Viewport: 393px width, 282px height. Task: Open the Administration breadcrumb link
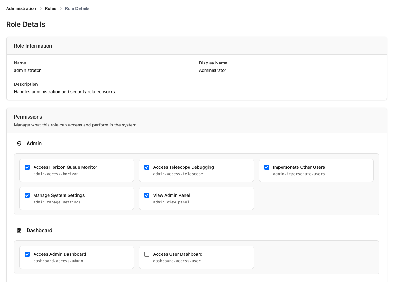[21, 8]
